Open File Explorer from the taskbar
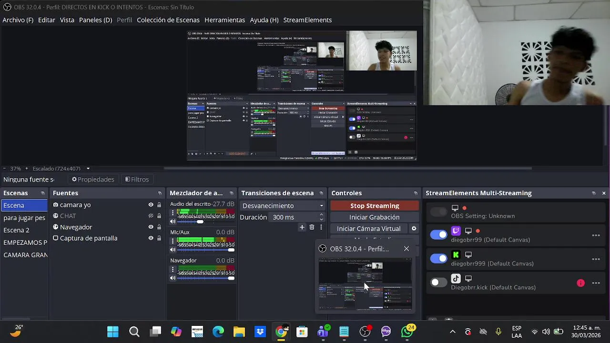Screen dimensions: 610x343 coord(239,332)
